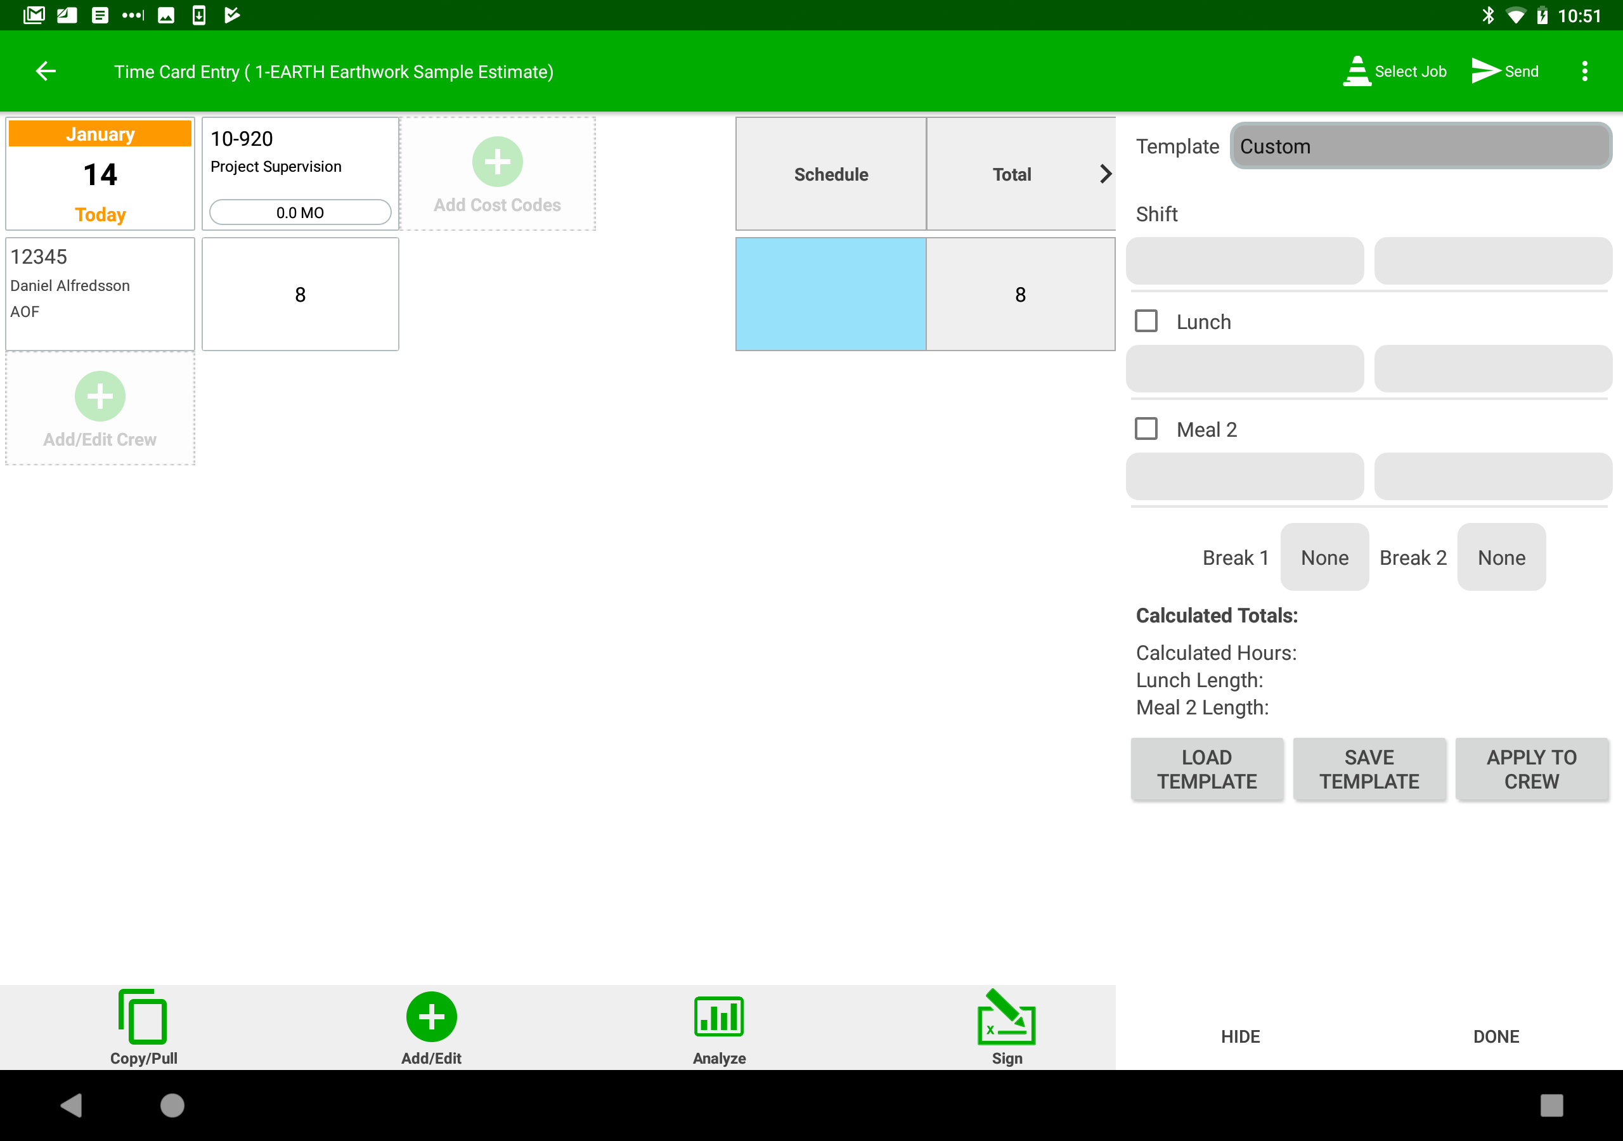Screen dimensions: 1623x1141
Task: Expand the schedule columns with the chevron
Action: (x=1105, y=173)
